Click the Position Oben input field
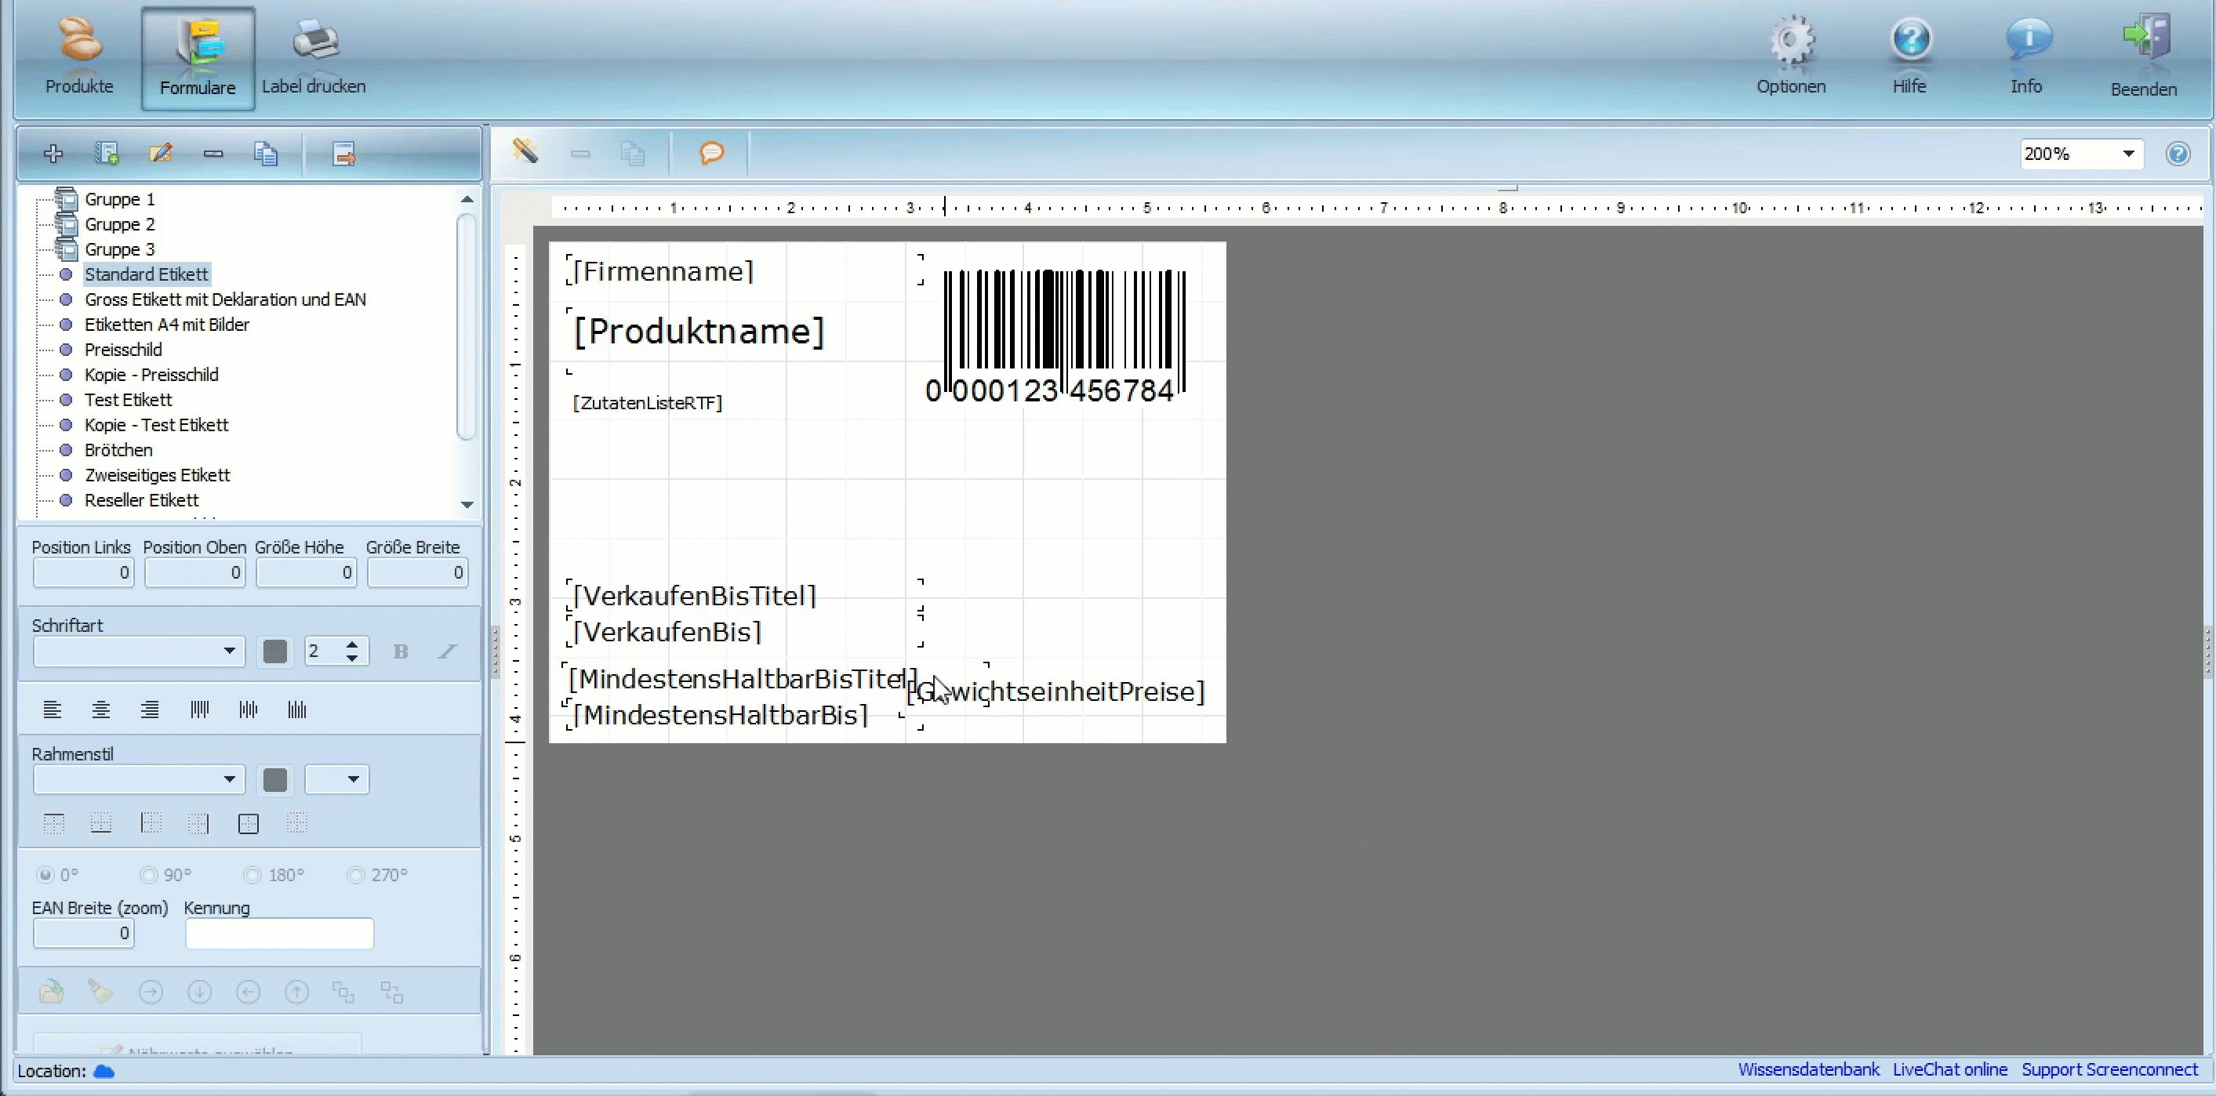The width and height of the screenshot is (2216, 1096). [x=194, y=573]
